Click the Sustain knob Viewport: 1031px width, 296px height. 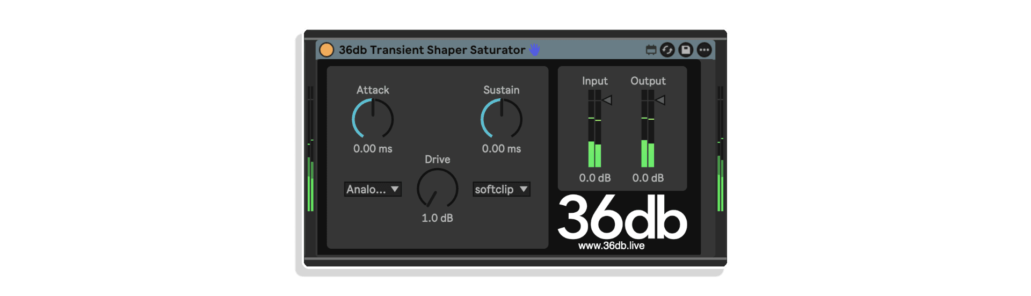[x=502, y=118]
